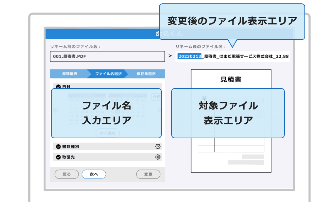Click the original file name field 001.見積書.PDF

click(x=107, y=56)
